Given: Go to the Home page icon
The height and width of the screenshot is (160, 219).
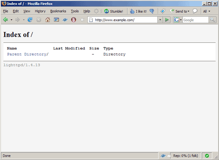Looking at the screenshot, I should tap(47, 20).
